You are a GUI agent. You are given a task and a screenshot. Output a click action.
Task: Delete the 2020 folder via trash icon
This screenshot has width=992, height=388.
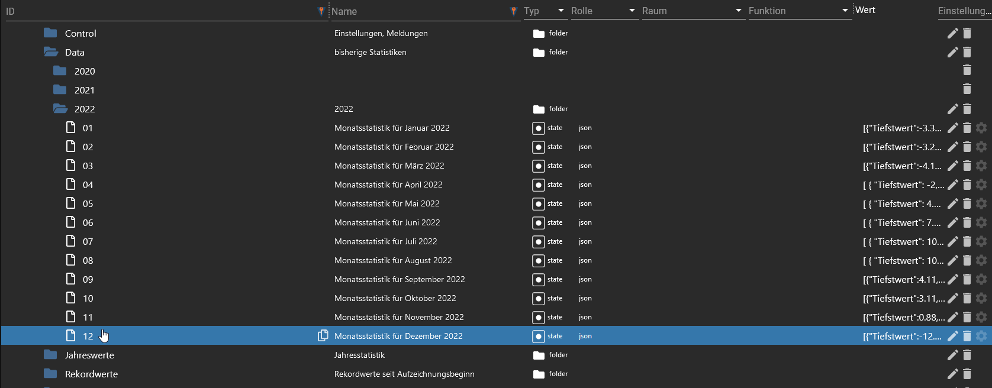[967, 71]
